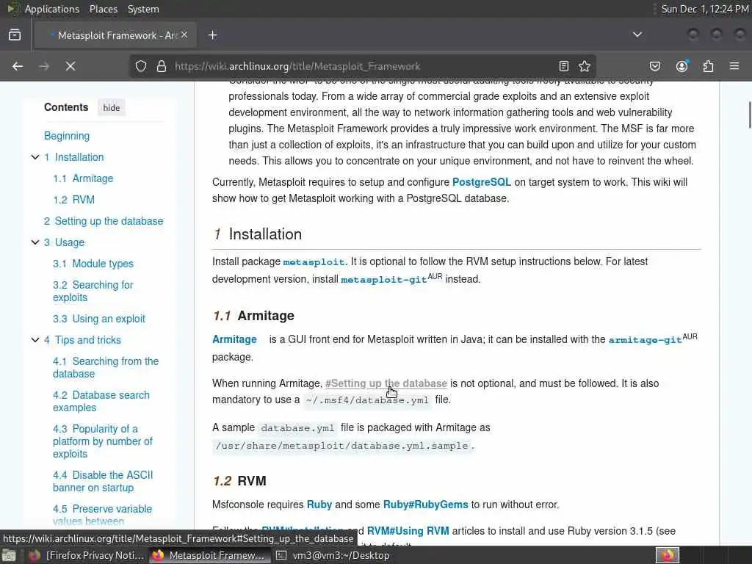Go to 3 Usage in Contents
The width and height of the screenshot is (752, 564).
tap(65, 242)
